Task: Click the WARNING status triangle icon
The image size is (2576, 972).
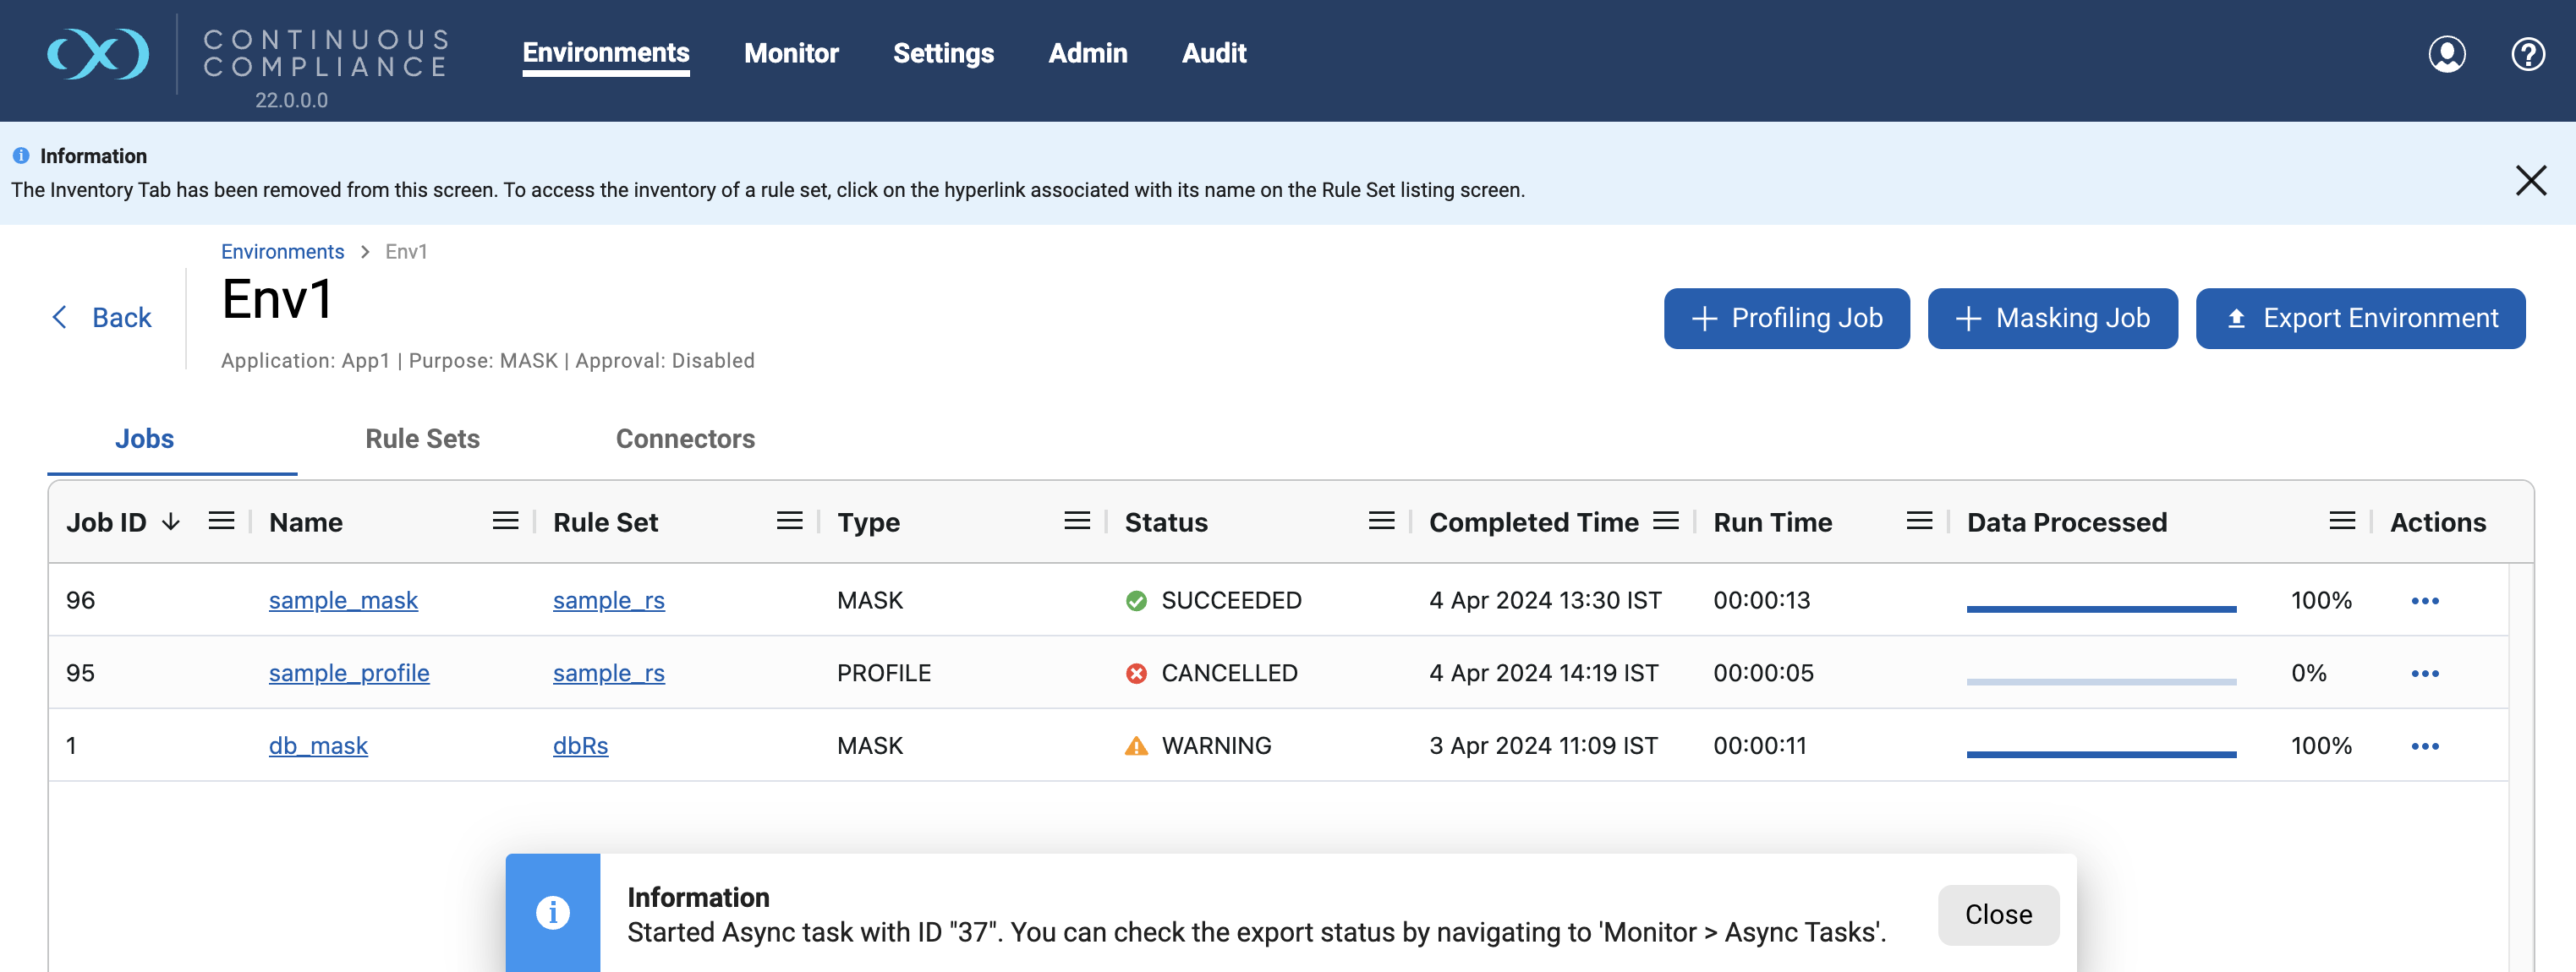Action: (1137, 745)
